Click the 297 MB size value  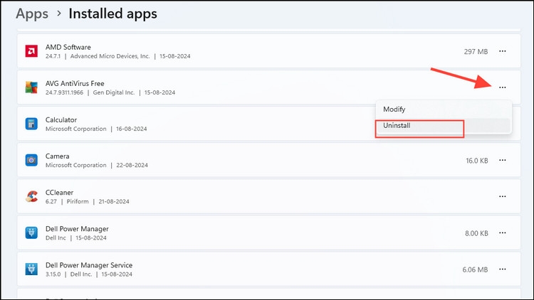[x=476, y=52]
